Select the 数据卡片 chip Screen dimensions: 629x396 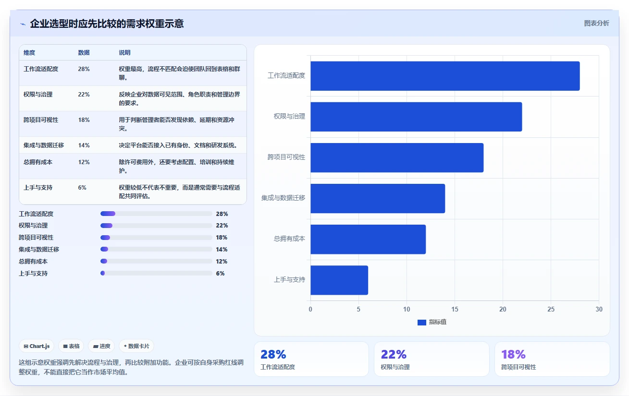click(x=136, y=346)
